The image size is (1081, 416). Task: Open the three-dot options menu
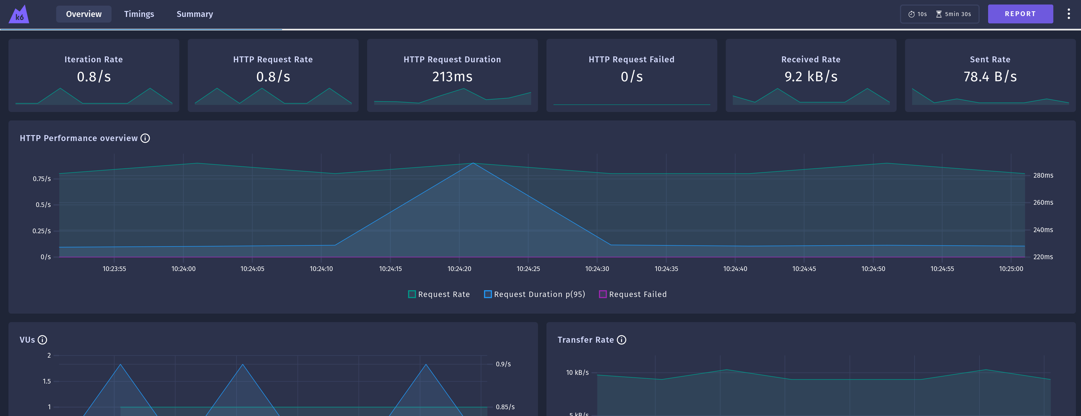(1068, 14)
